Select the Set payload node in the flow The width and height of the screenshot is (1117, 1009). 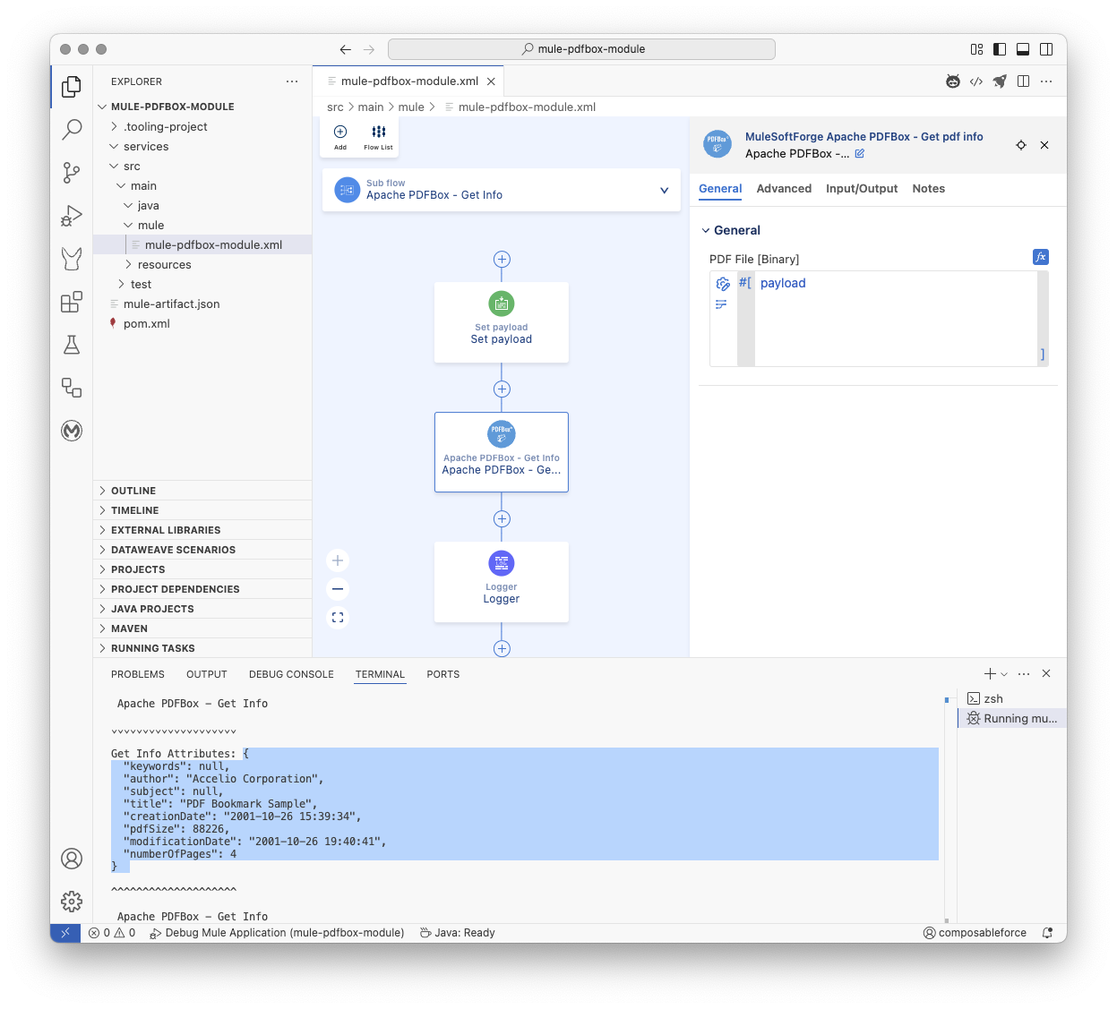coord(501,322)
